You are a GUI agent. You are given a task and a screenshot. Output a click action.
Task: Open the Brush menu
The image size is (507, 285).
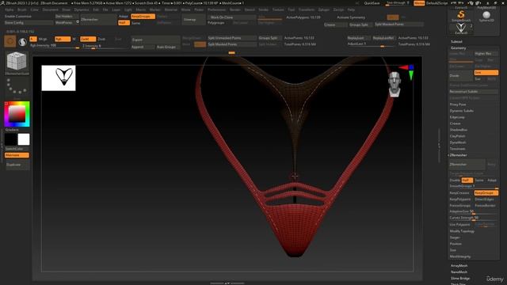click(x=22, y=9)
